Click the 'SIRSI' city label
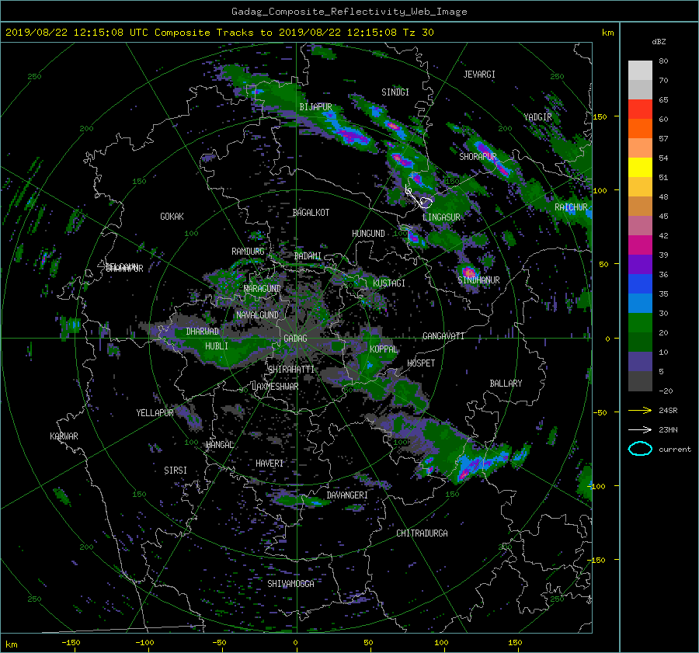The height and width of the screenshot is (653, 699). [176, 471]
